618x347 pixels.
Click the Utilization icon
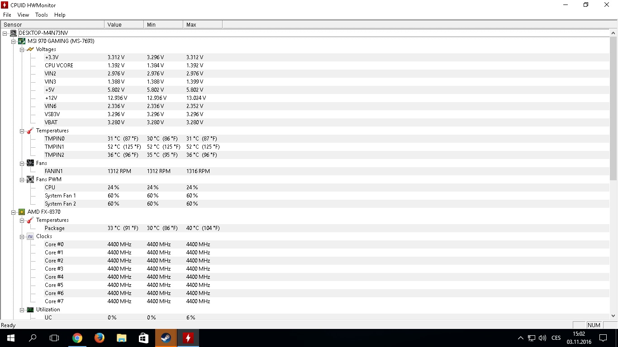pos(30,309)
